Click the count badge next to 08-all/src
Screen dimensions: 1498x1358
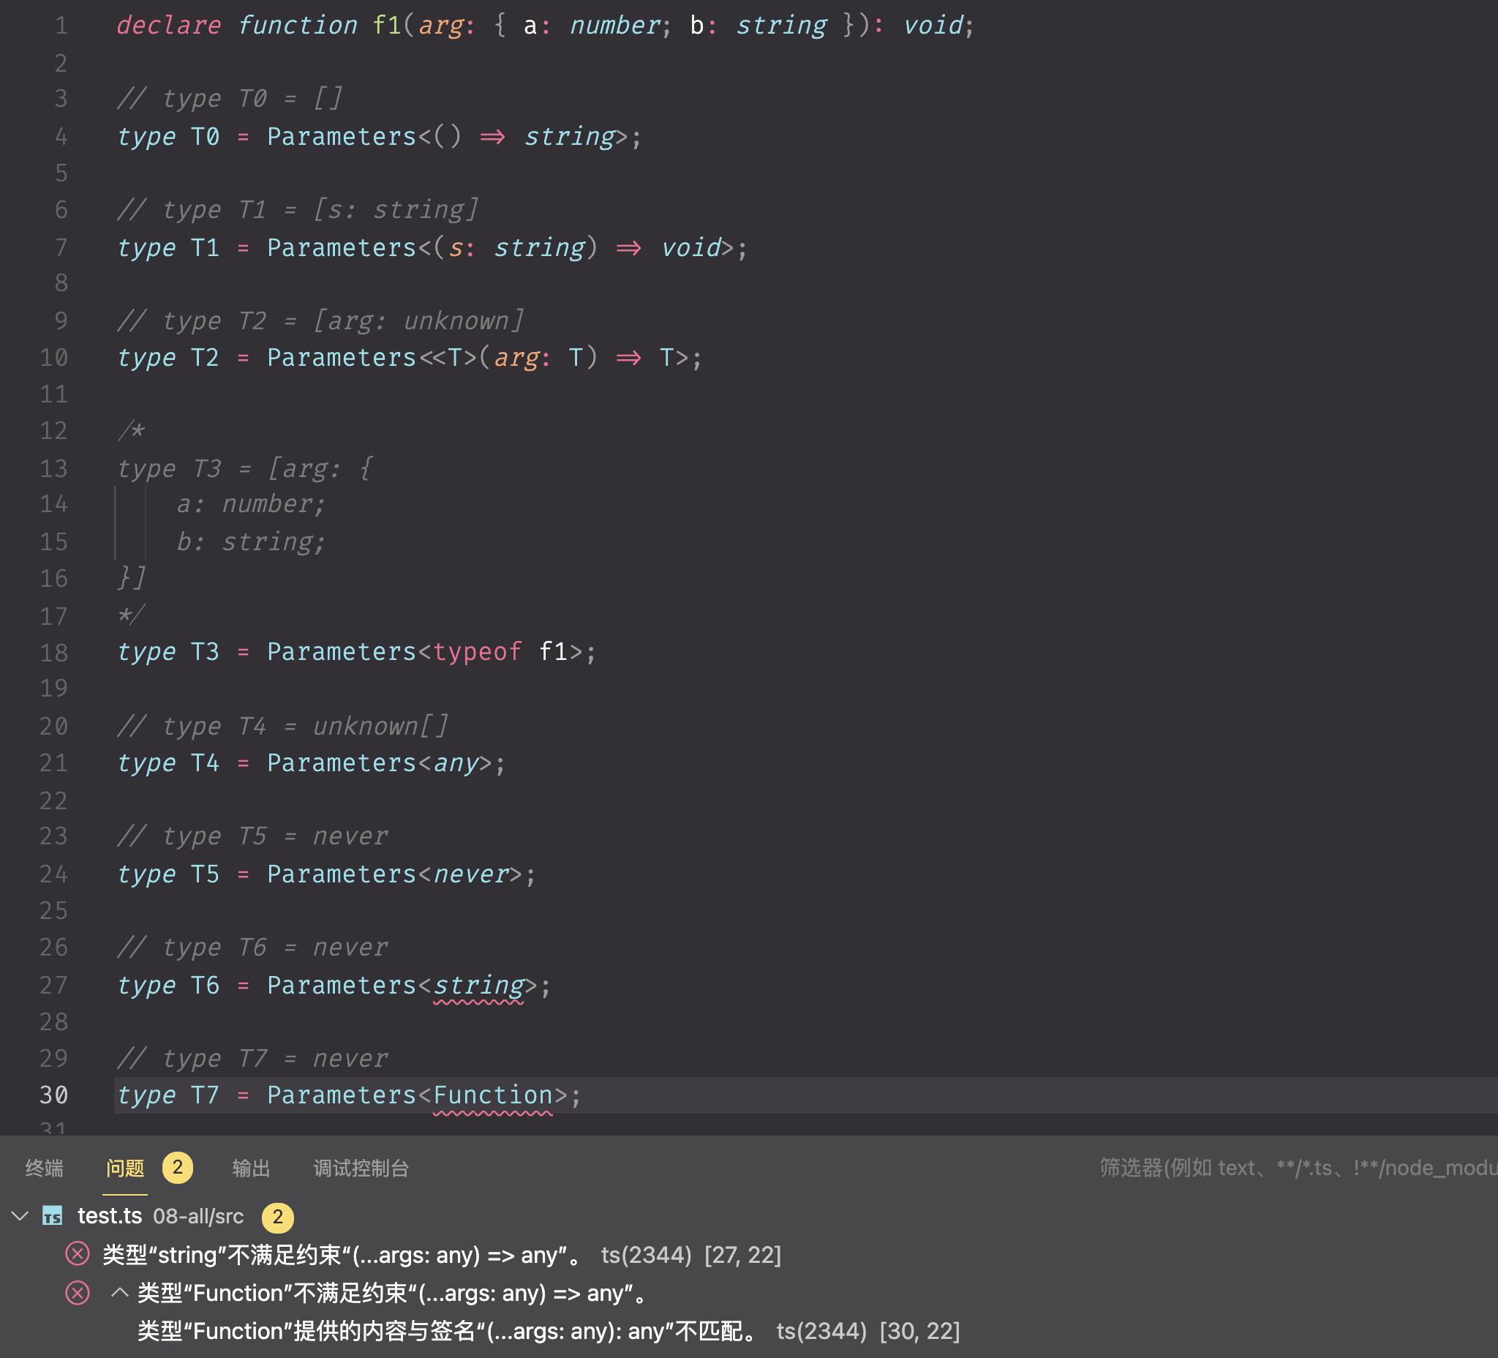point(278,1216)
